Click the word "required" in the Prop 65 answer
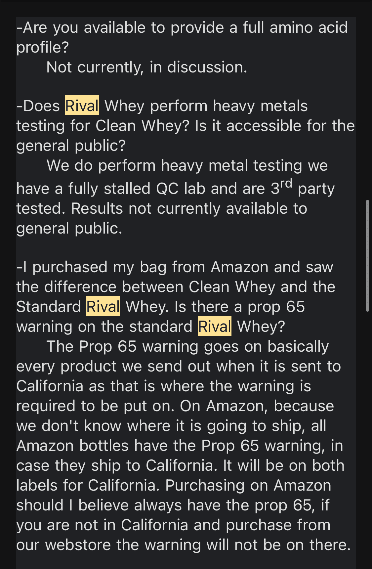 click(x=46, y=406)
